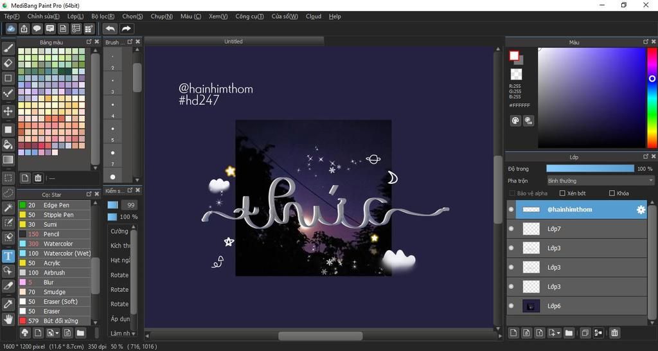Open settings gear of @hainhimthom layer

tap(641, 210)
